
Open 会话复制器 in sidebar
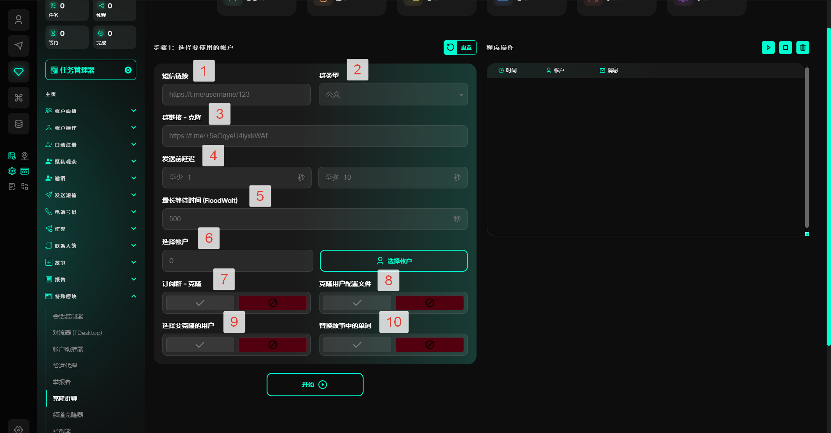click(68, 316)
